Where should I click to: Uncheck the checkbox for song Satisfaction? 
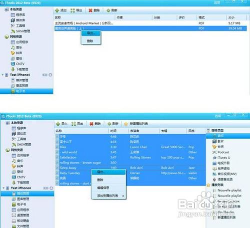tap(57, 157)
